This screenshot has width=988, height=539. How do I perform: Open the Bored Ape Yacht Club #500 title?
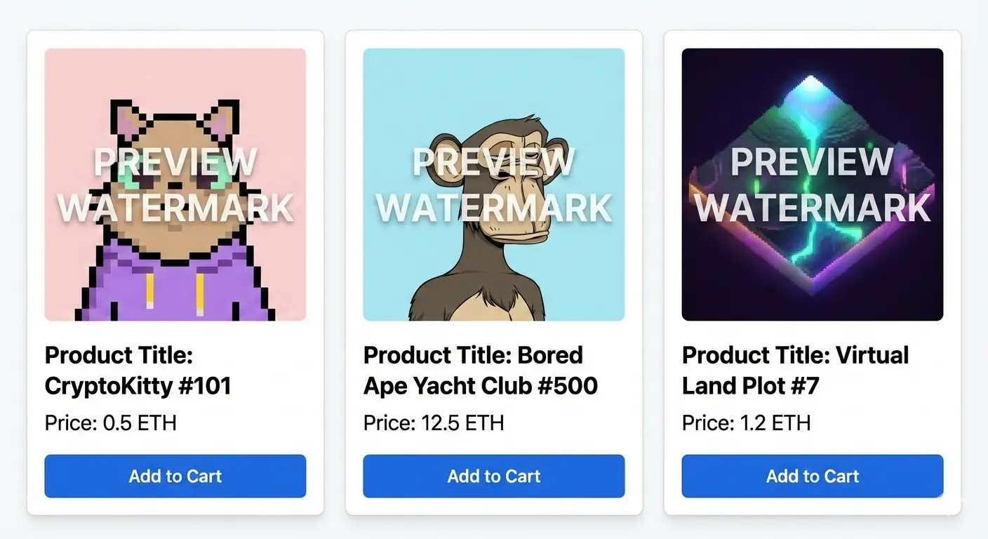[x=480, y=371]
